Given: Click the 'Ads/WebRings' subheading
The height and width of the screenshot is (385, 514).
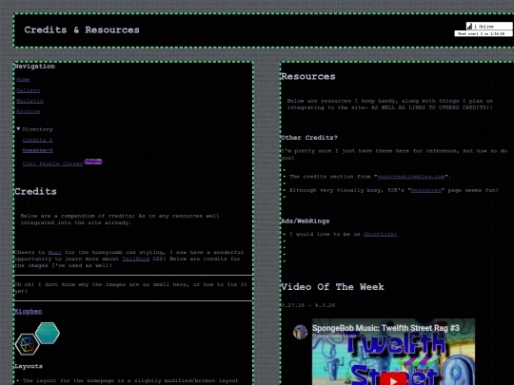Looking at the screenshot, I should coord(306,221).
